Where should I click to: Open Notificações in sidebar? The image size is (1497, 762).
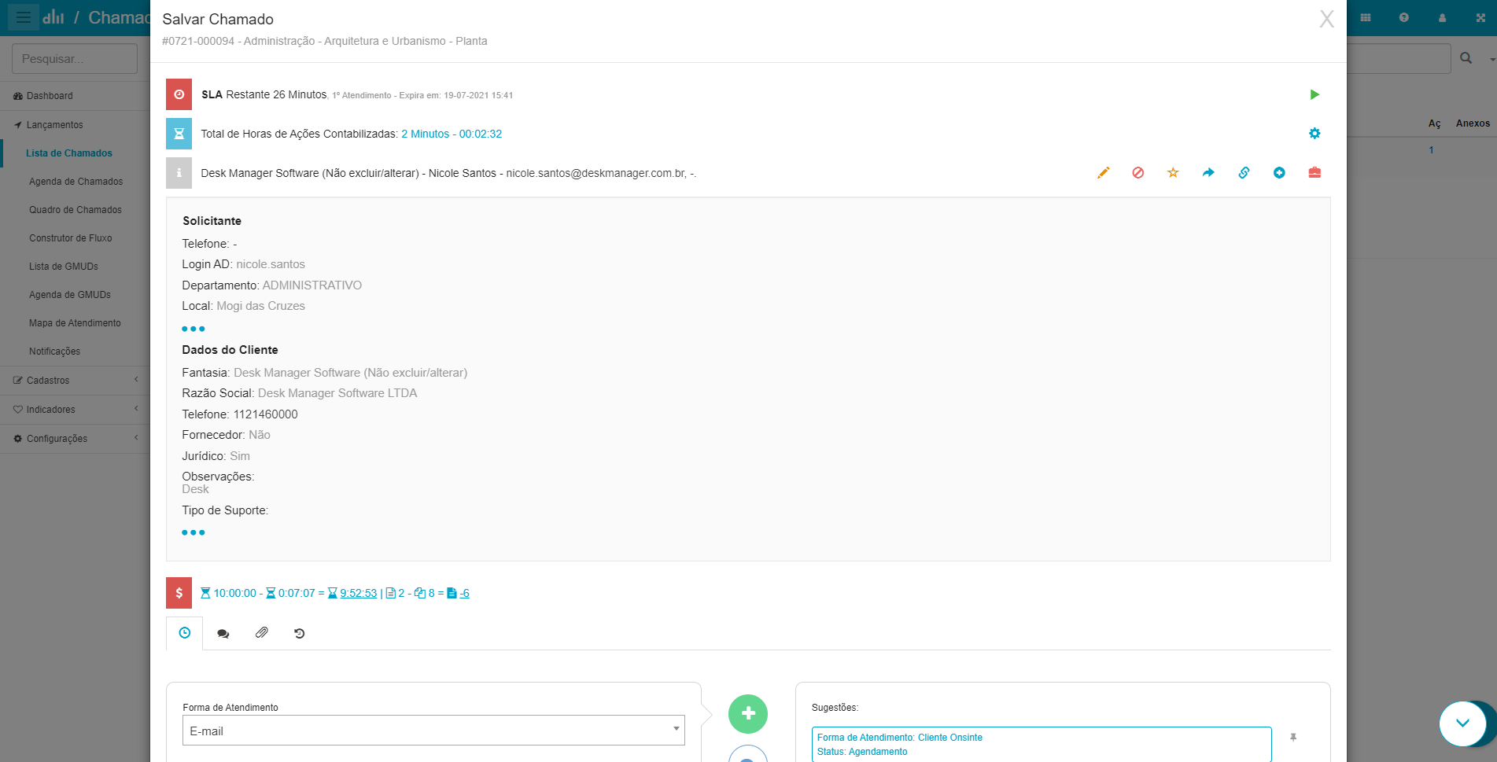(55, 352)
